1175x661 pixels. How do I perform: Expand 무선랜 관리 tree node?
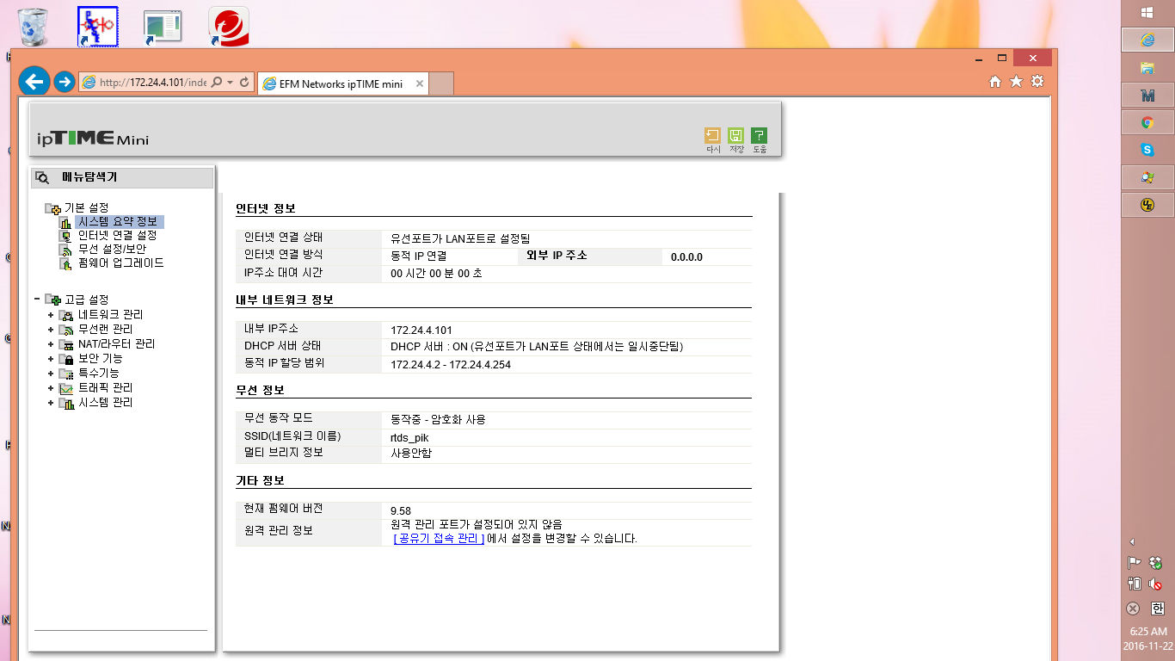point(51,330)
